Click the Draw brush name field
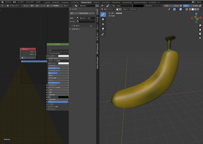 click(x=124, y=6)
